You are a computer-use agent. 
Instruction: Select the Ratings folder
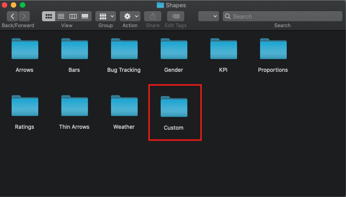[x=25, y=107]
